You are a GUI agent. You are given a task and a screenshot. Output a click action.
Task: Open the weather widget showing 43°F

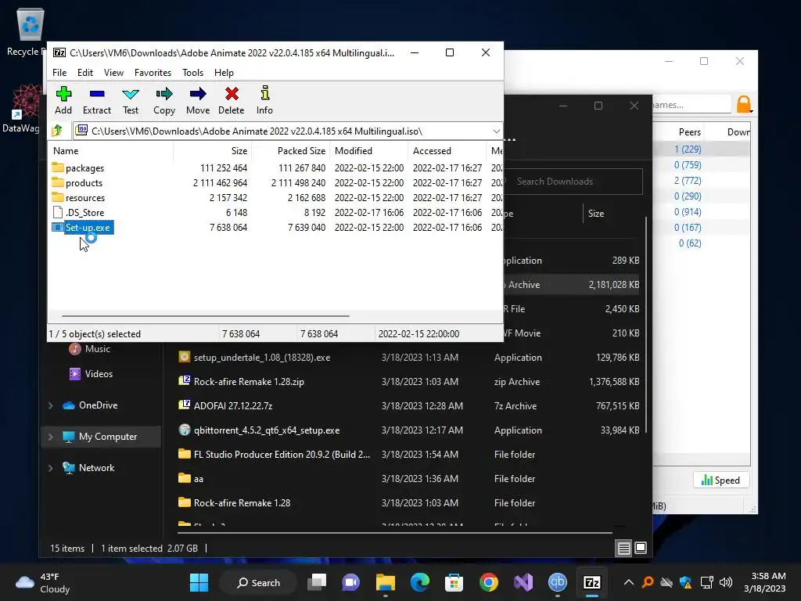point(43,582)
